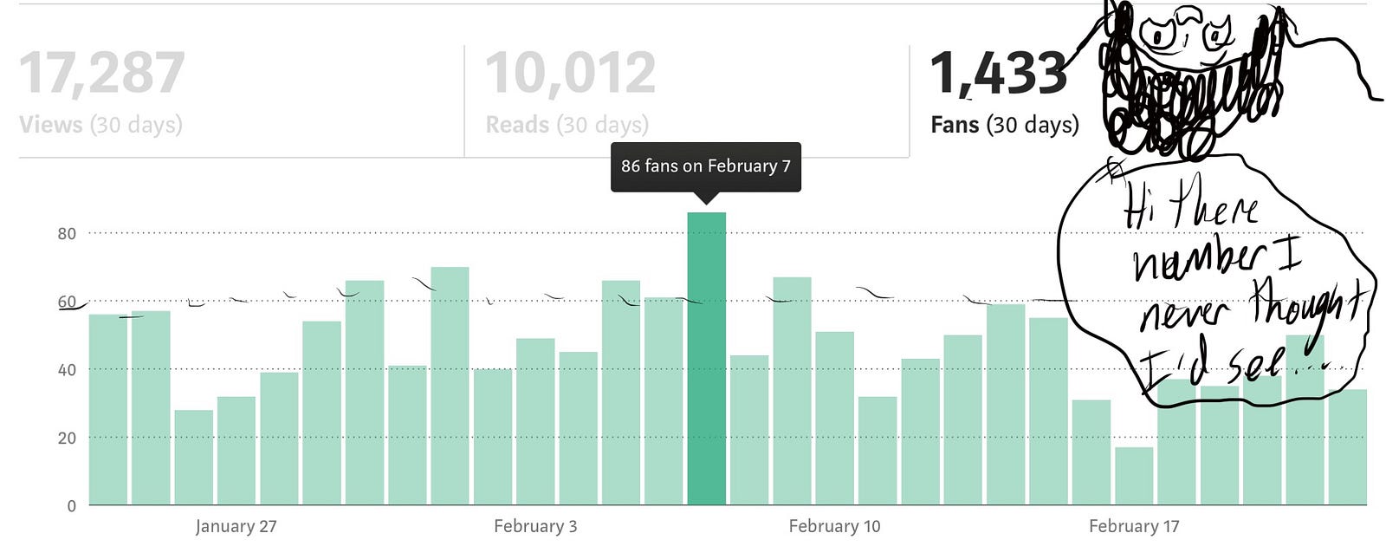Select the Views (30 days) stats tab
The width and height of the screenshot is (1386, 559).
click(241, 101)
